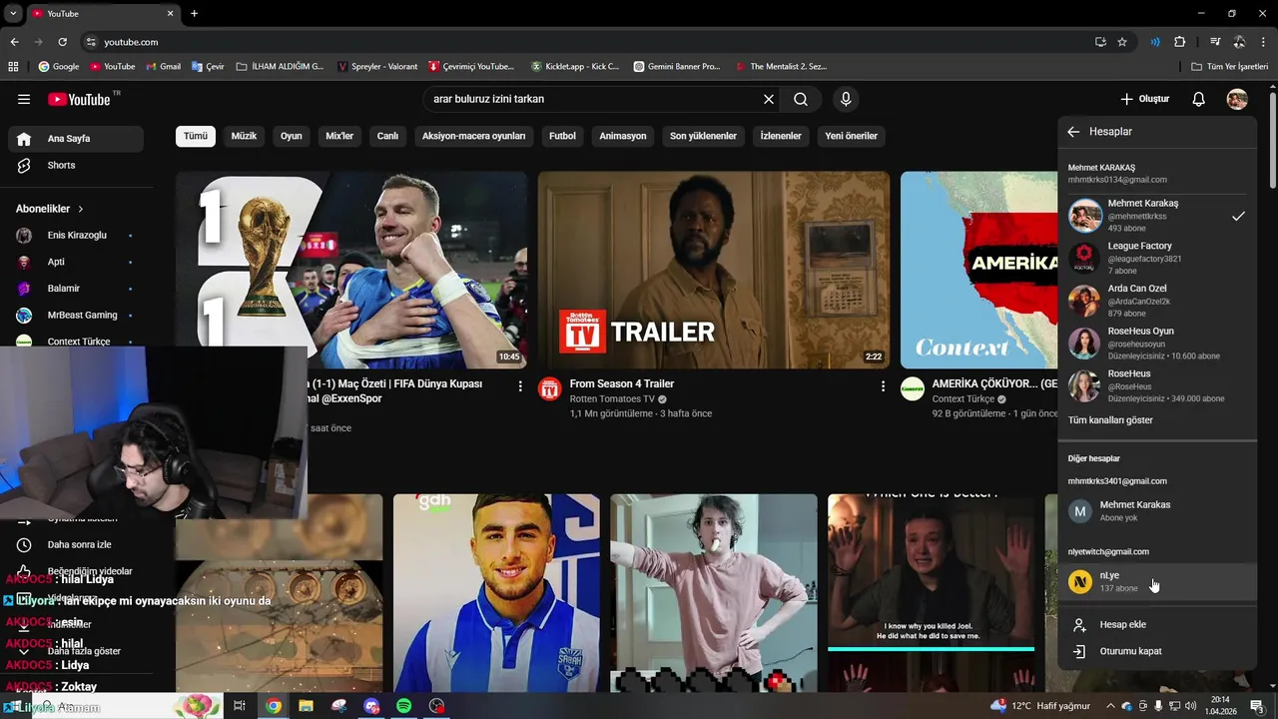1278x719 pixels.
Task: Open the Tüm Yer İşaretleri bookmarks folder
Action: [1230, 67]
